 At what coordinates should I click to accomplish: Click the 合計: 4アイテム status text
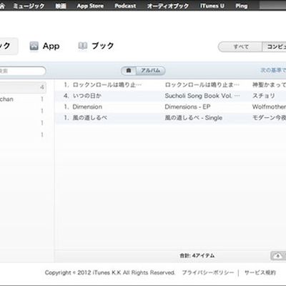[x=197, y=256]
